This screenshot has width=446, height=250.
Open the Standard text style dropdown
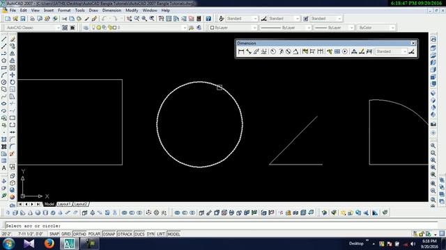[242, 19]
